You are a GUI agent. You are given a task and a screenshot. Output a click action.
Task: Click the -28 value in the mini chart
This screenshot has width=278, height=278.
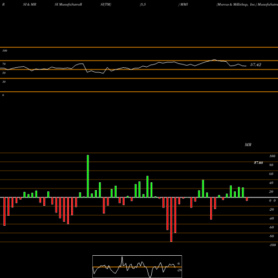tap(179, 270)
